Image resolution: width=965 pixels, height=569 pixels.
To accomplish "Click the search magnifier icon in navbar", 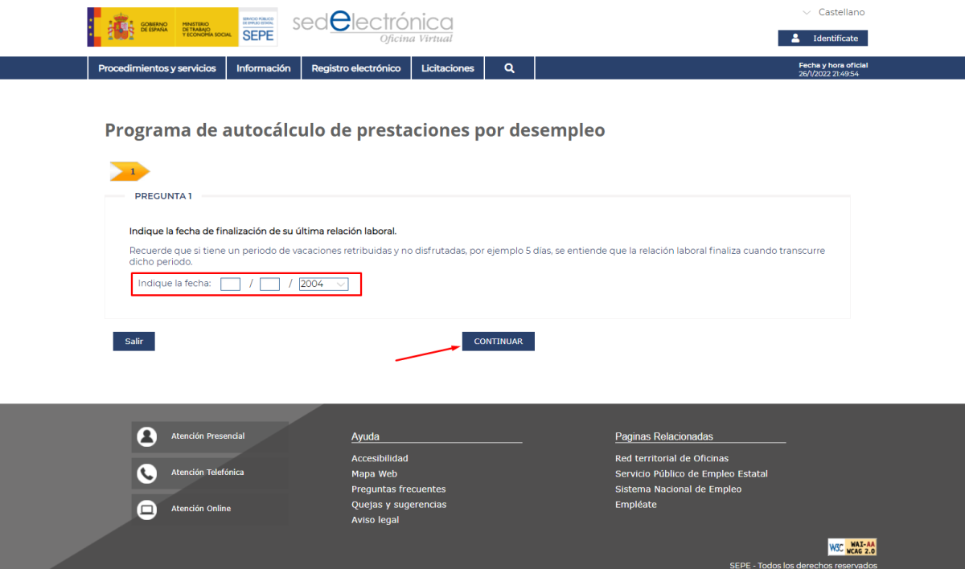I will (x=509, y=68).
